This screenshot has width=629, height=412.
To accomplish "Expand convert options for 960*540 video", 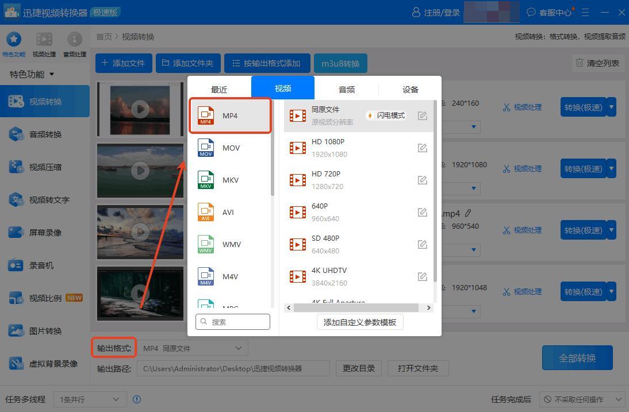I will coord(611,230).
